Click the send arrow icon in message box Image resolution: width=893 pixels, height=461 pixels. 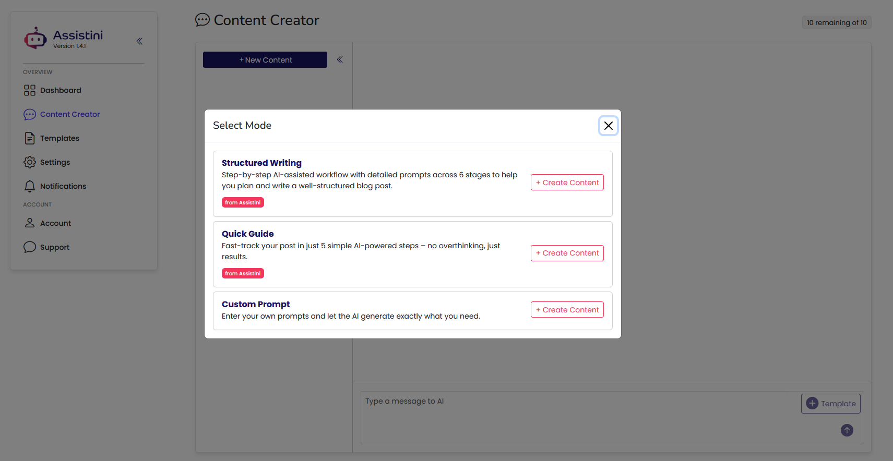(x=847, y=430)
